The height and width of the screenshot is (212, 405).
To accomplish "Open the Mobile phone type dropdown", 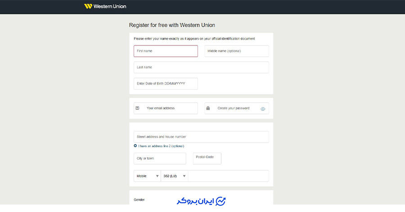I will click(147, 176).
